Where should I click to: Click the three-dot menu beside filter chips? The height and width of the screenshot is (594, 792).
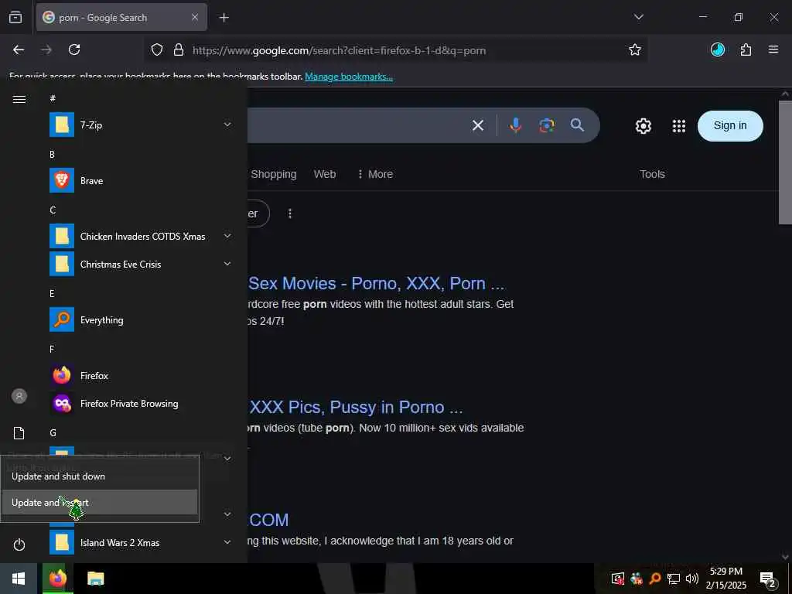(290, 213)
